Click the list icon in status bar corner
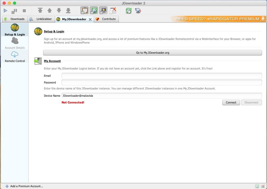 coord(263,186)
